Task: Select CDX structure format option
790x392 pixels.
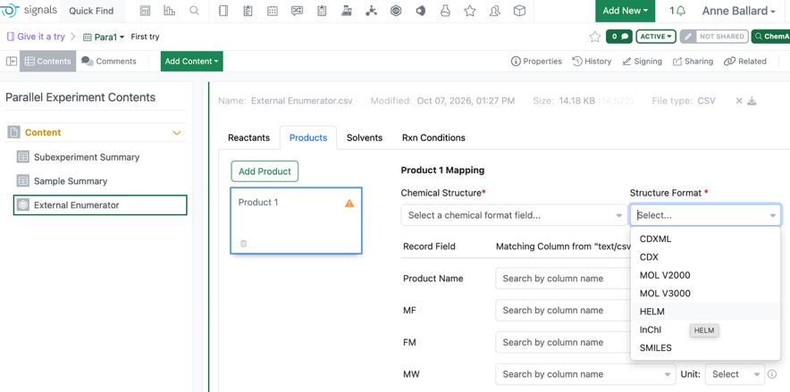Action: coord(705,257)
